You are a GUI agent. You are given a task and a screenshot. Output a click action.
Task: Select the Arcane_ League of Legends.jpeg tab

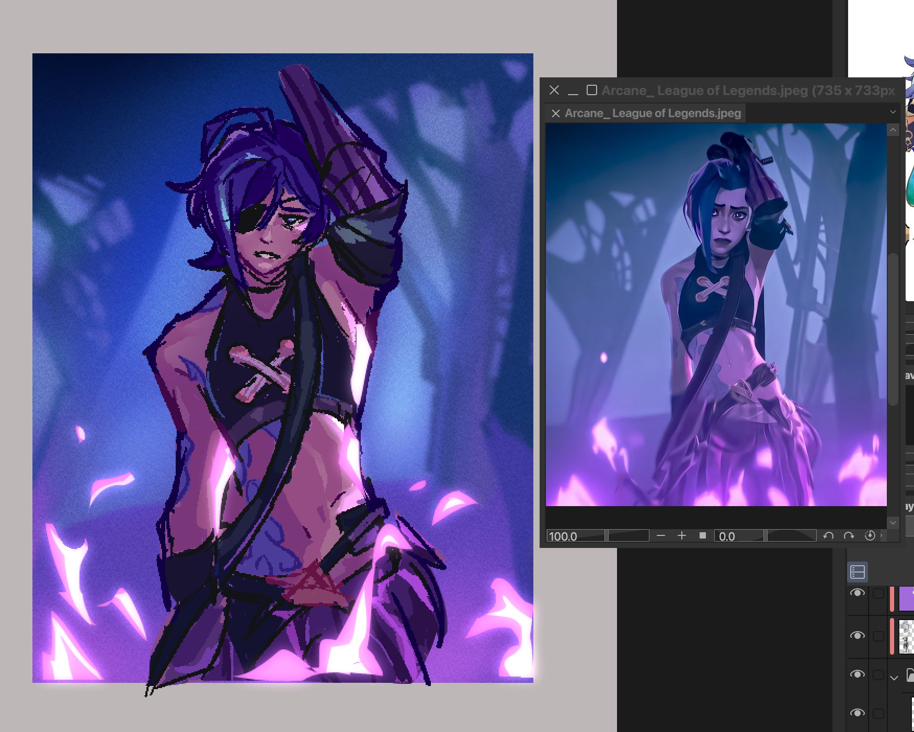click(653, 113)
